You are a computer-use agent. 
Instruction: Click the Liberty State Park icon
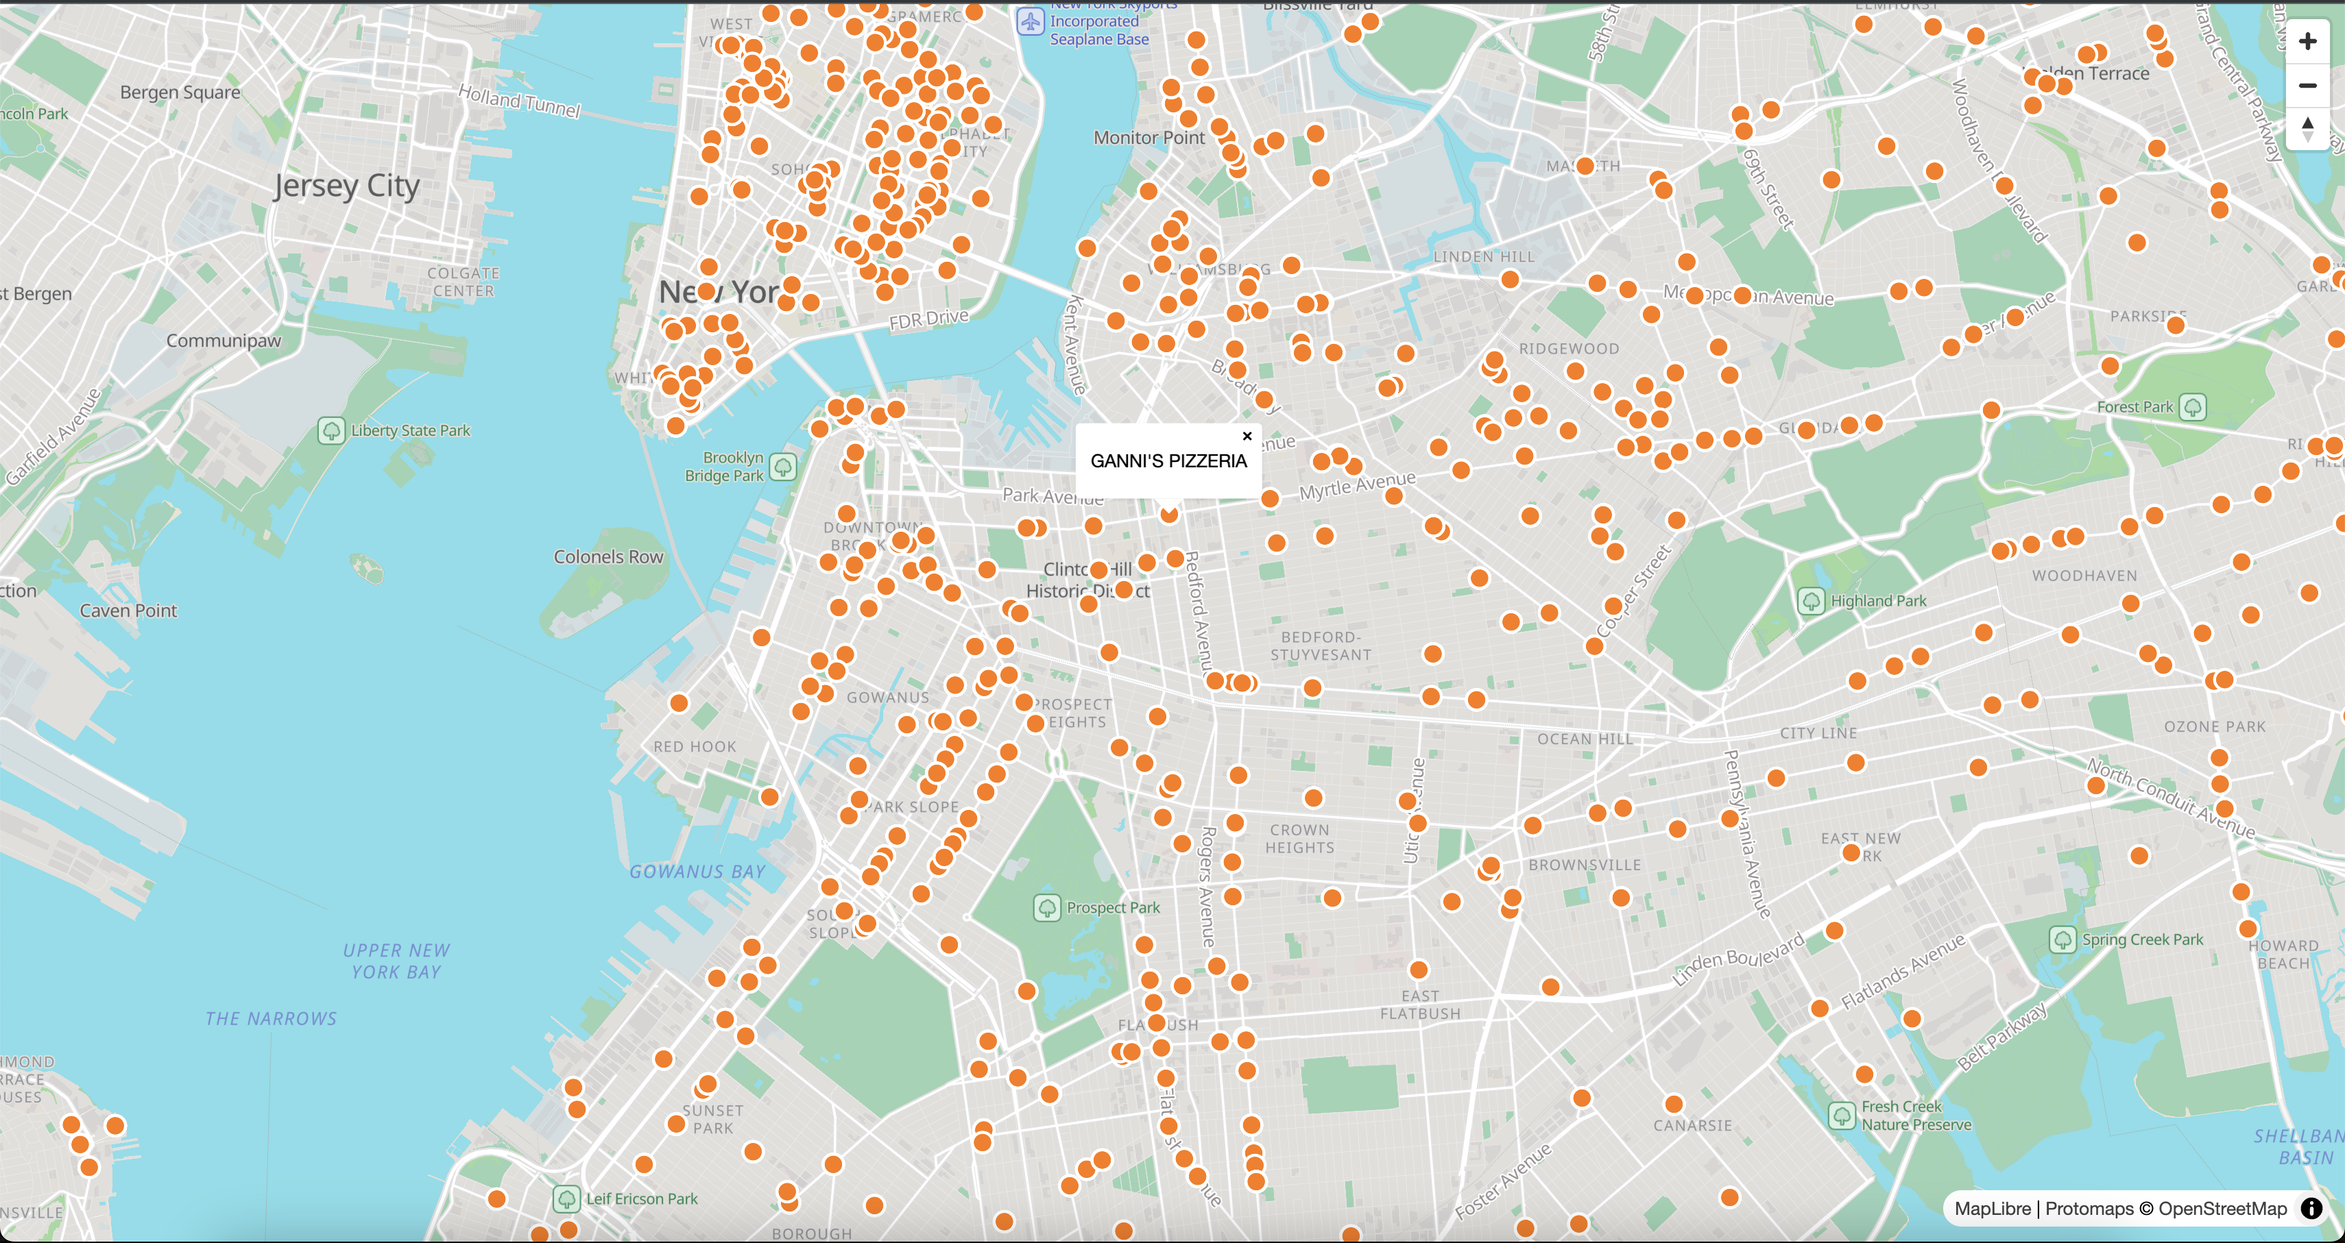click(330, 430)
